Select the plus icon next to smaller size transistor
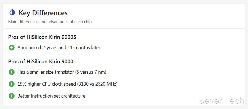 12,72
